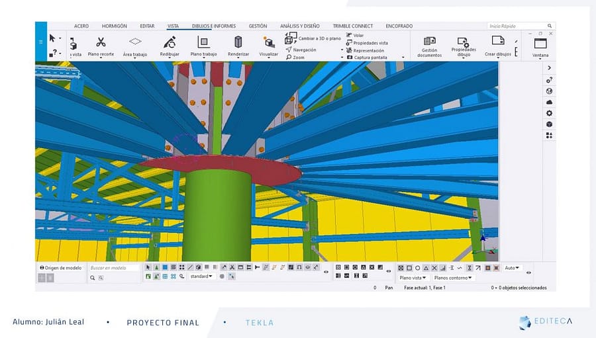
Task: Toggle the select-all arrow switch in selection toolbar
Action: pyautogui.click(x=148, y=267)
